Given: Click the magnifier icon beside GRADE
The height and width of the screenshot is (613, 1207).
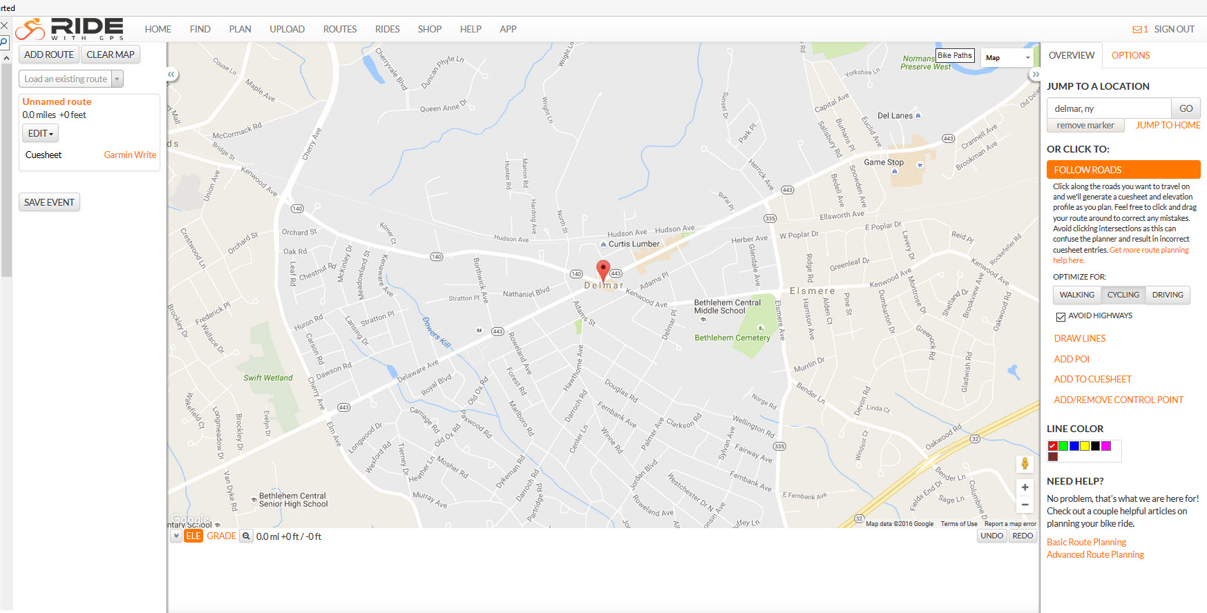Looking at the screenshot, I should pyautogui.click(x=247, y=536).
